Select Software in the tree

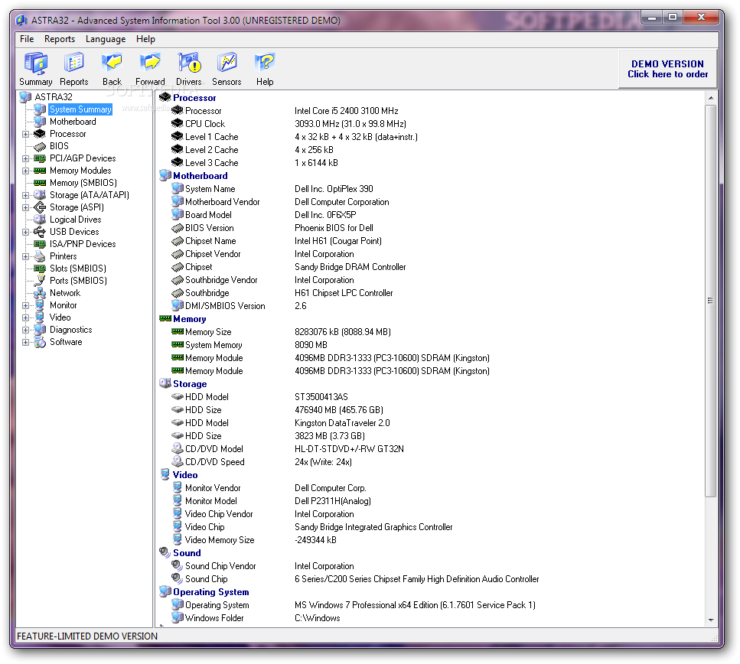(66, 342)
